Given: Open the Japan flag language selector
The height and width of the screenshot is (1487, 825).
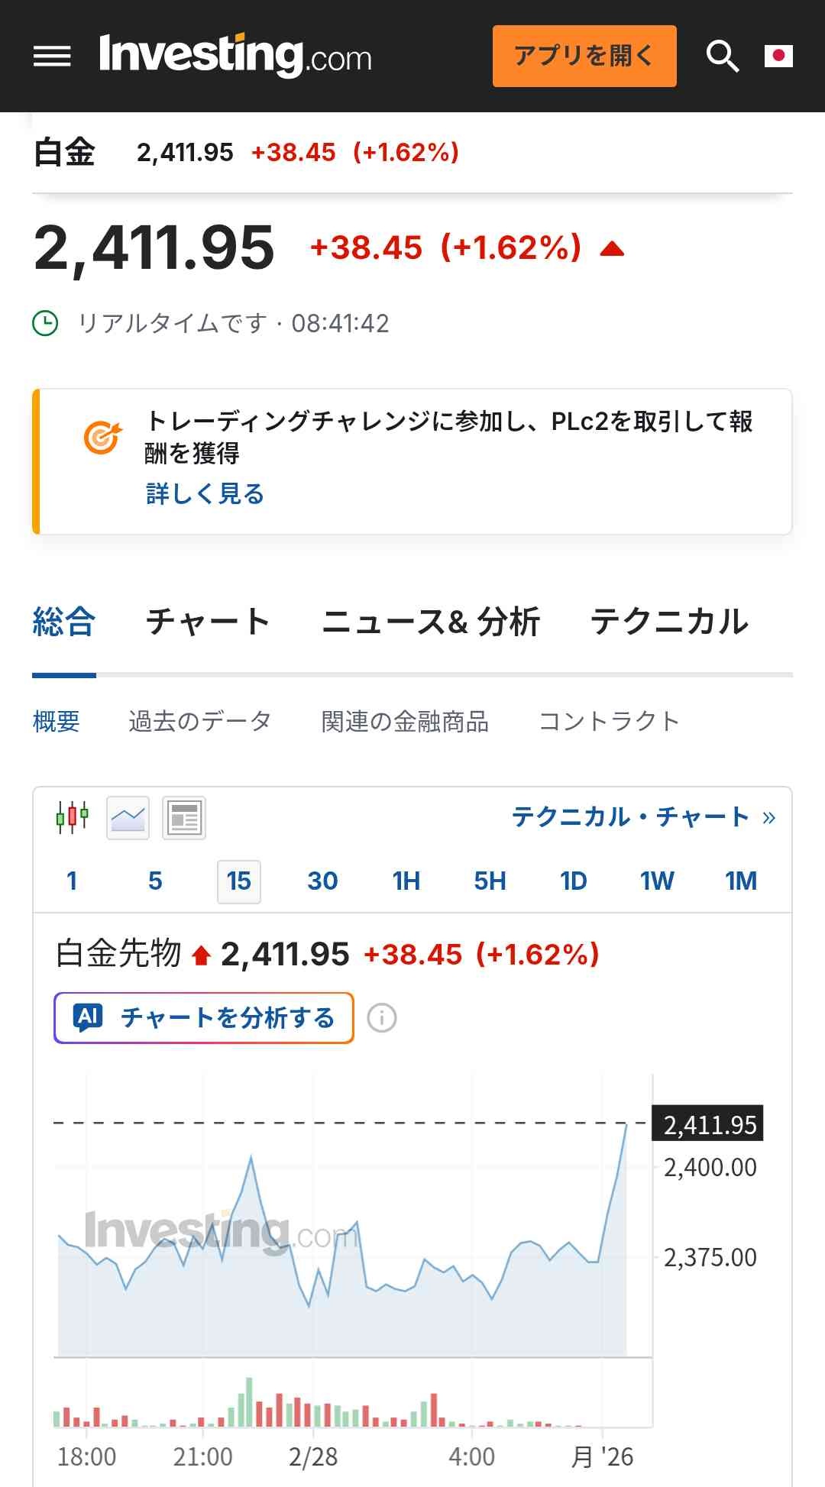Looking at the screenshot, I should pyautogui.click(x=778, y=56).
